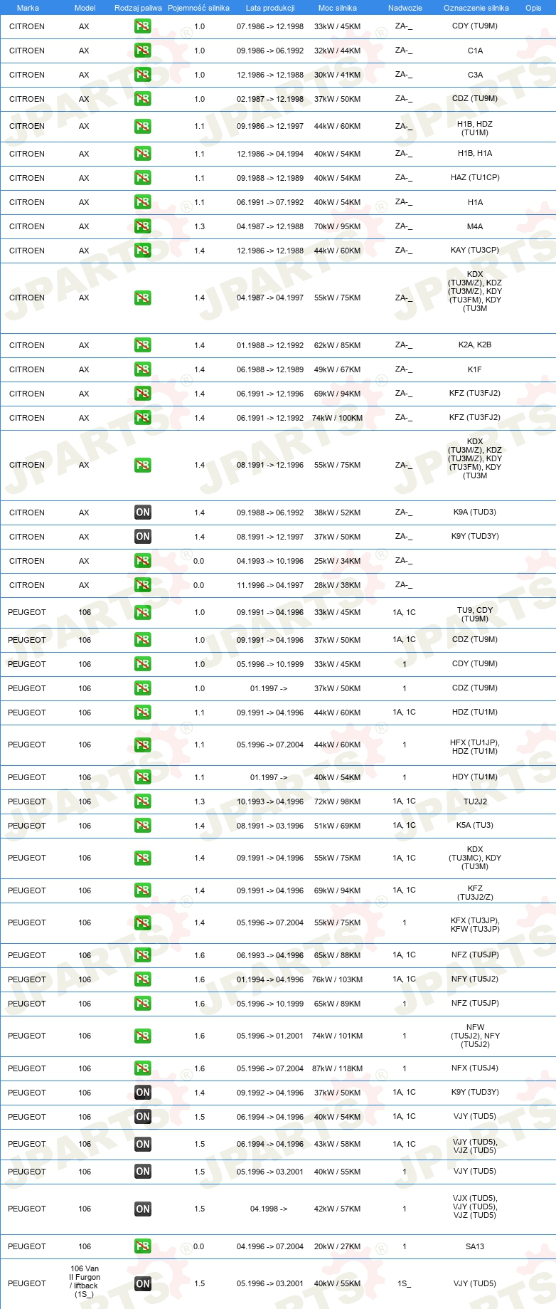The width and height of the screenshot is (556, 1309).
Task: Click the 32kW / 44KM power value
Action: (x=338, y=51)
